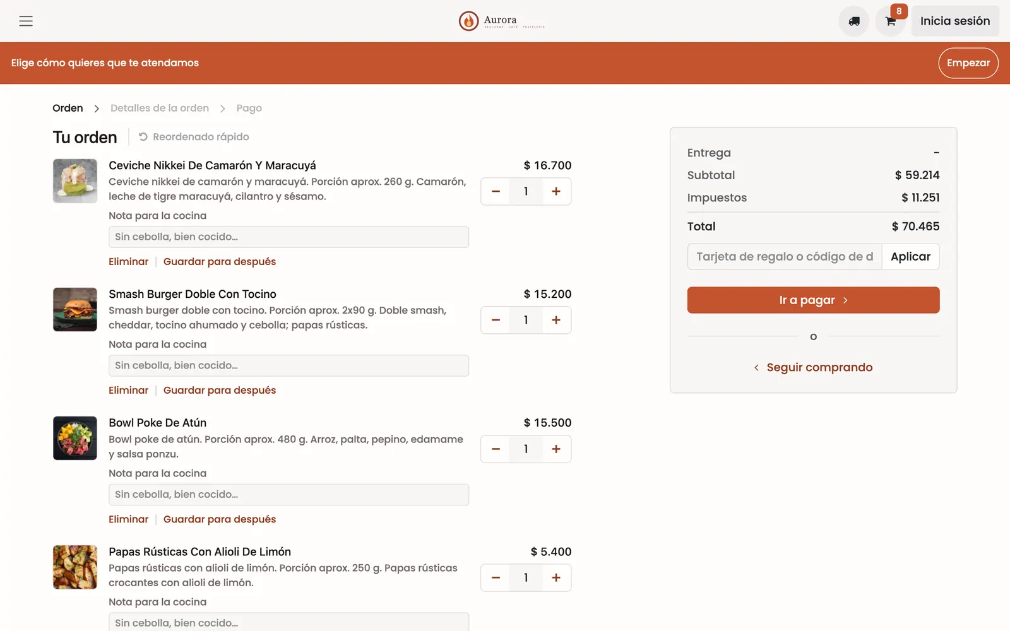Click the delivery truck icon
1010x631 pixels.
(853, 21)
